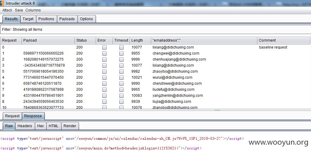Click chengwei@didichuxing.com email cell

click(176, 53)
